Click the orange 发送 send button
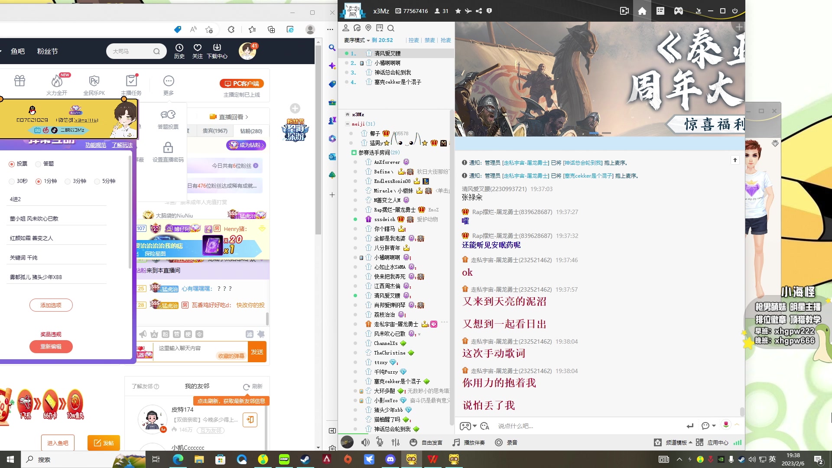The width and height of the screenshot is (832, 468). click(x=257, y=352)
